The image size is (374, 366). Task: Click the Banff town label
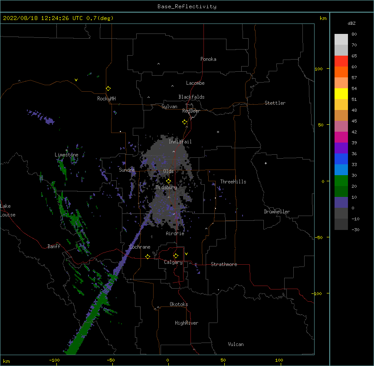(x=54, y=246)
